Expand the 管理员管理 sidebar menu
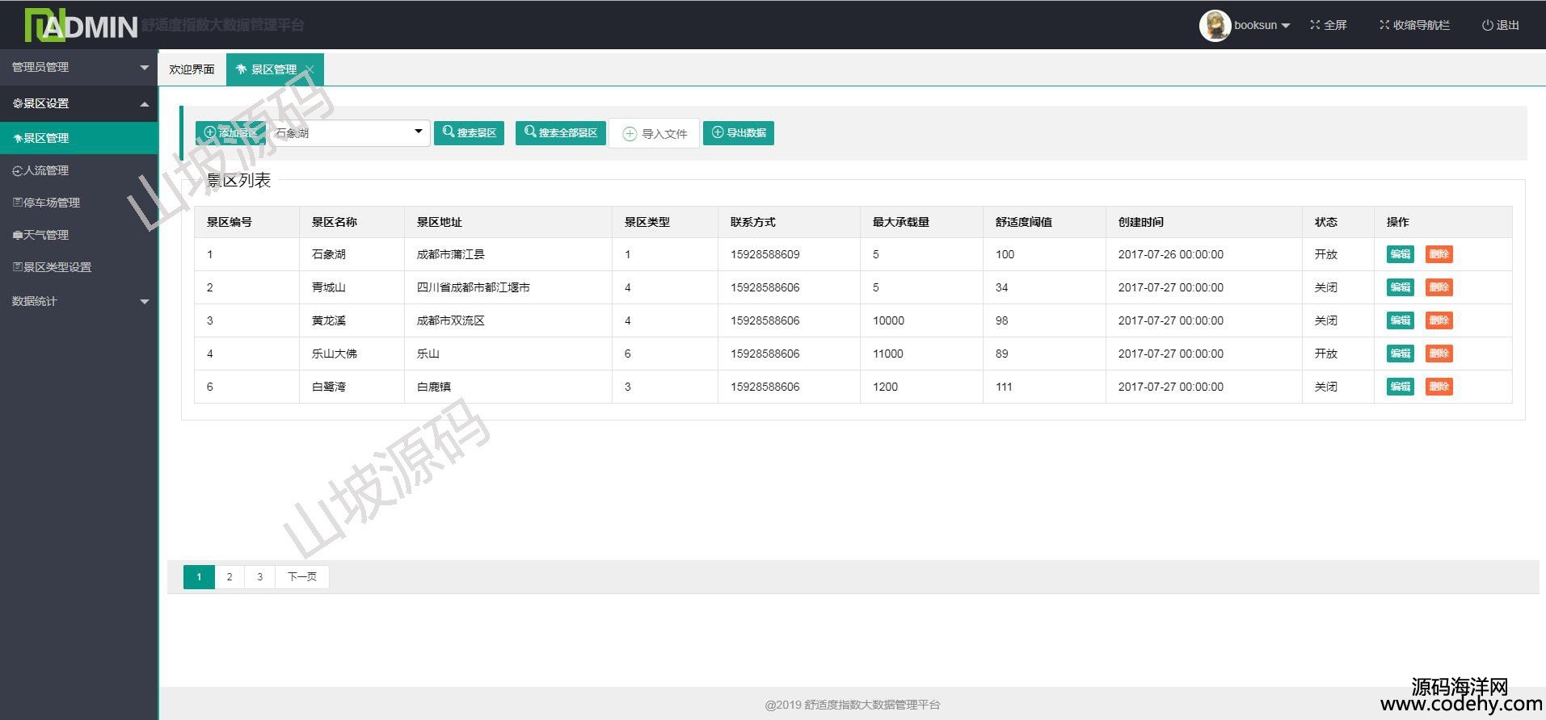Image resolution: width=1546 pixels, height=720 pixels. click(78, 67)
